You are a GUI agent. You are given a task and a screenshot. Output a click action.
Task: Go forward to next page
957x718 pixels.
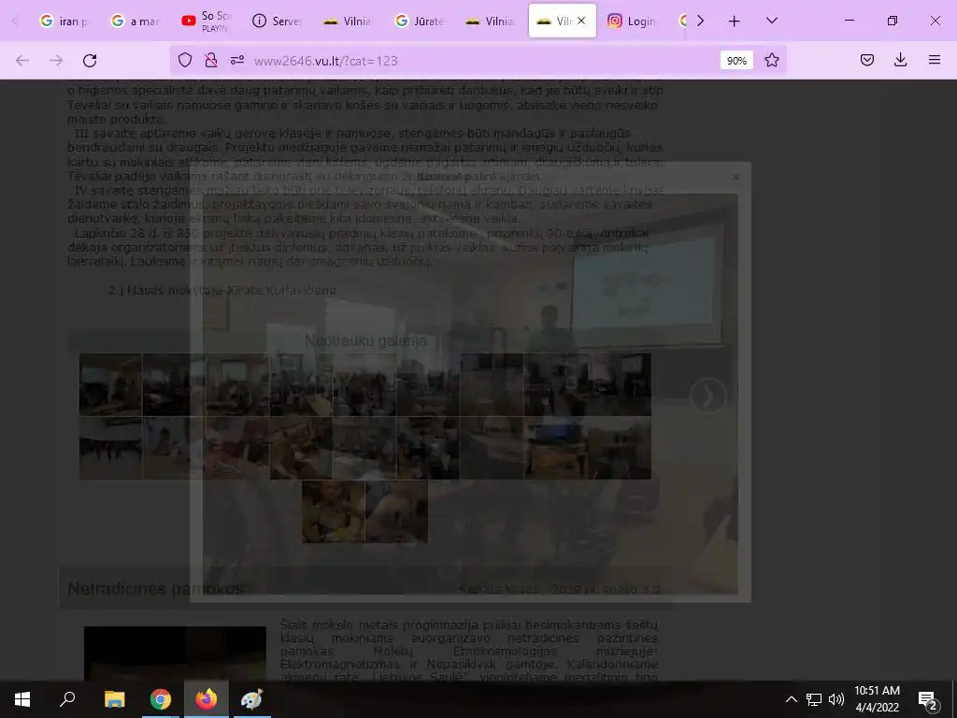pyautogui.click(x=56, y=60)
